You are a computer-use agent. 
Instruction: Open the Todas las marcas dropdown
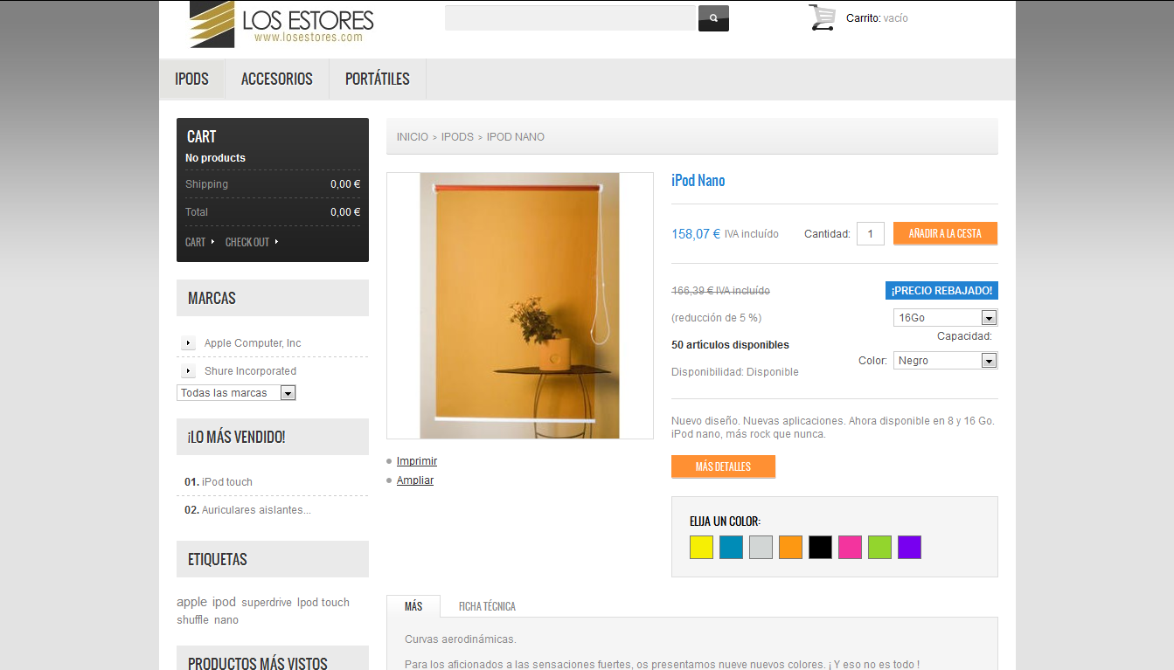click(x=236, y=393)
